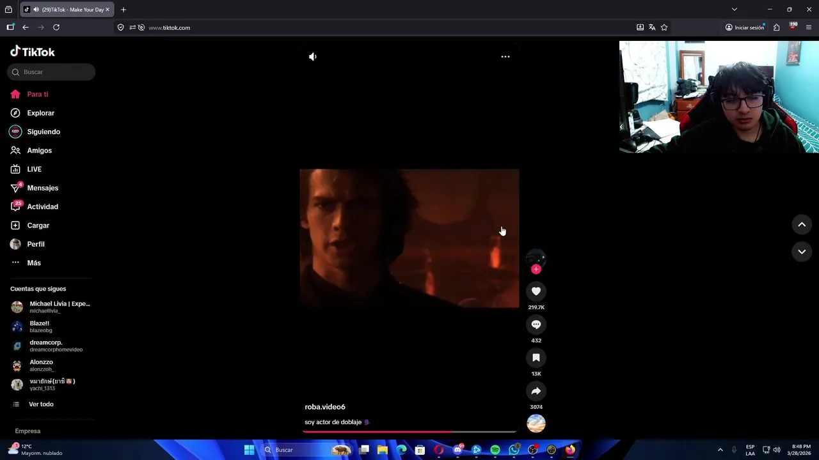This screenshot has width=819, height=460.
Task: Open the extension icon with 190 badge
Action: point(793,27)
